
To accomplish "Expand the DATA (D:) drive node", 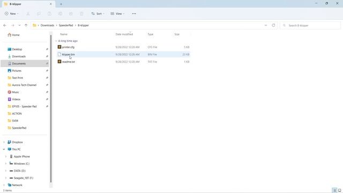I will [x=6, y=170].
